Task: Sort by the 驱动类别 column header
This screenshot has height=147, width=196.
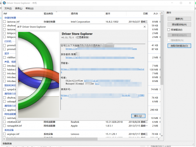Action: (57, 13)
